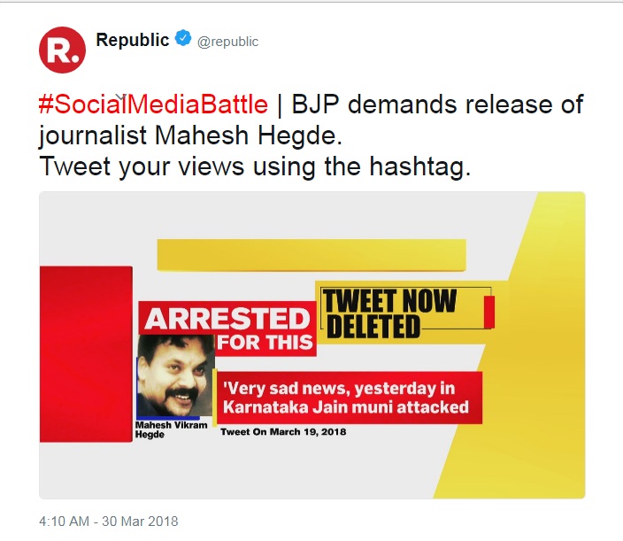
Task: Visit the @republic handle
Action: [227, 42]
